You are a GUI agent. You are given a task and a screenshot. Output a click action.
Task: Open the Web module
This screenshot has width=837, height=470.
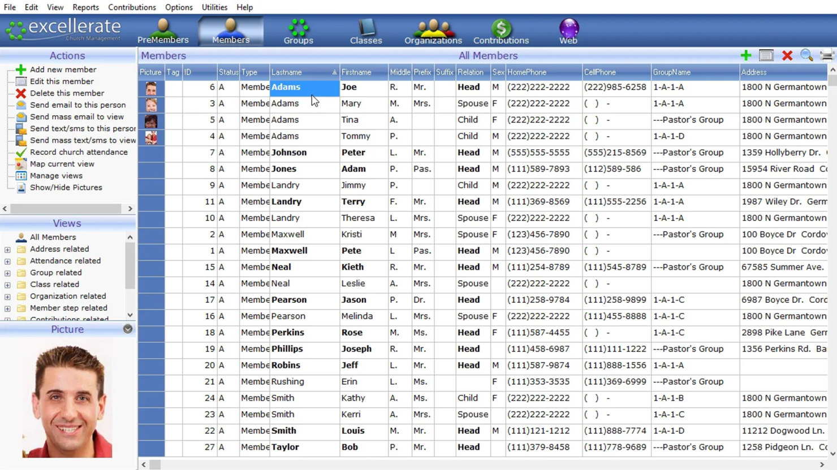(x=568, y=31)
